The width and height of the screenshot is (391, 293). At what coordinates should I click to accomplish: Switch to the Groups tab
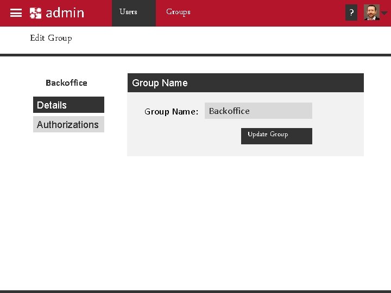pyautogui.click(x=178, y=12)
